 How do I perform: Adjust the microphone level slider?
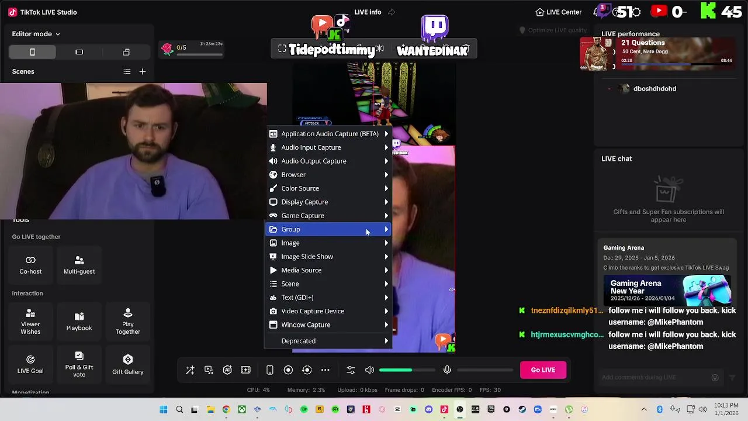[485, 370]
